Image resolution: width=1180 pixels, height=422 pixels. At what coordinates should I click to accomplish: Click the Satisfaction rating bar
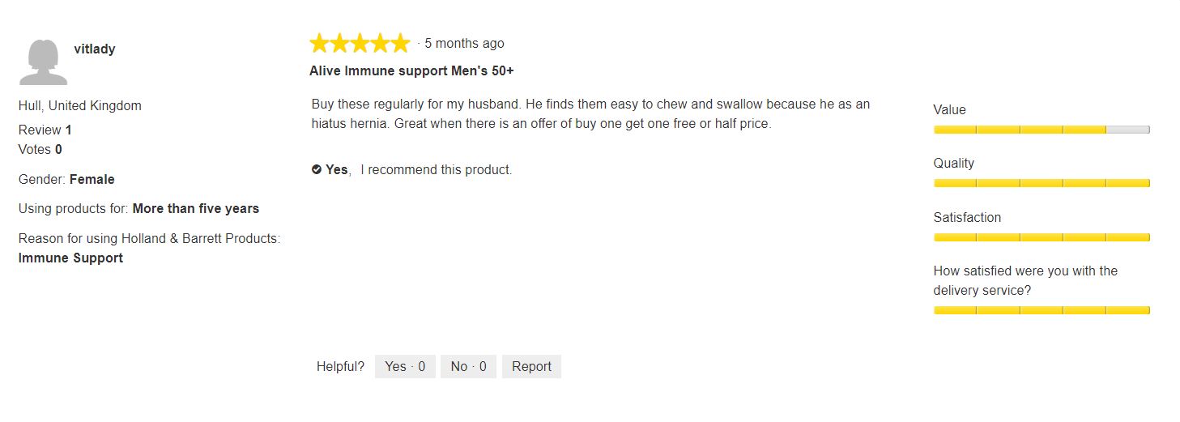[x=1042, y=237]
